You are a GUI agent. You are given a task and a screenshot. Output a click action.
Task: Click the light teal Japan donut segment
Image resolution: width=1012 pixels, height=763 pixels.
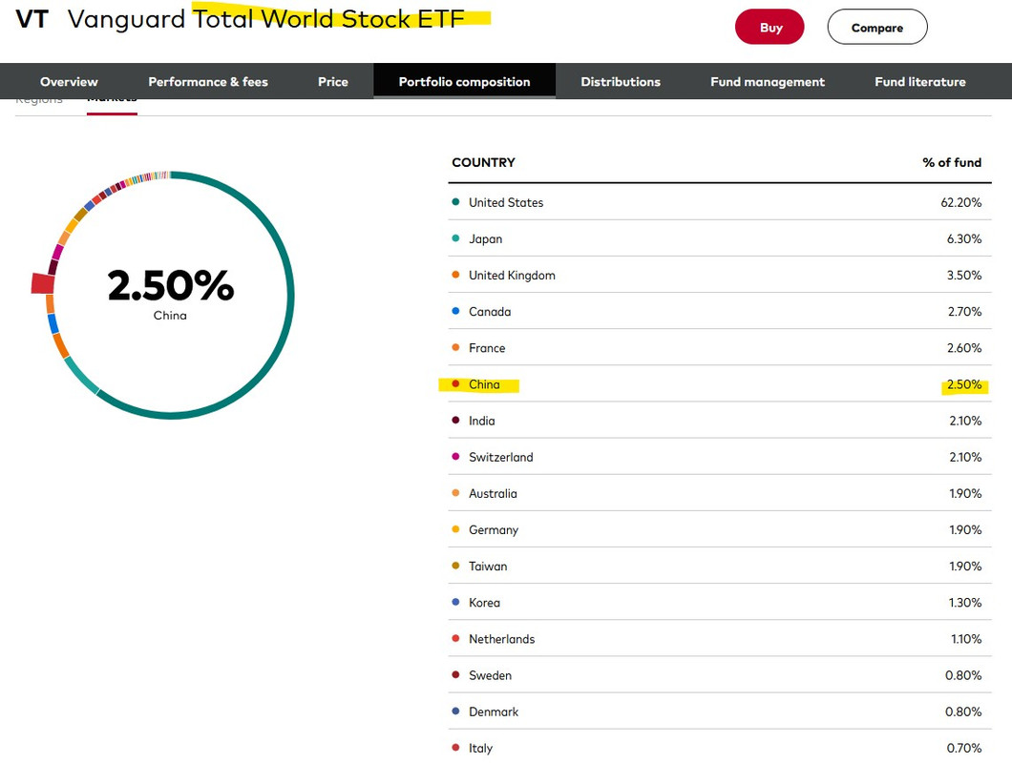tap(81, 376)
